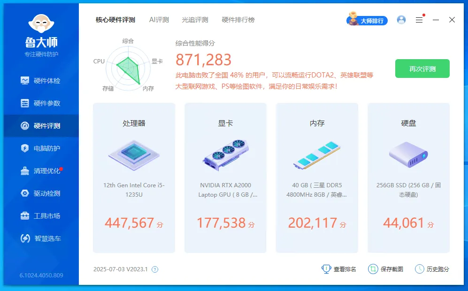The image size is (468, 291).
Task: Close the 鲁大师 window
Action: tap(452, 20)
